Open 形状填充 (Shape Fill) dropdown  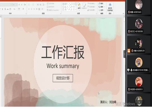click(x=91, y=4)
